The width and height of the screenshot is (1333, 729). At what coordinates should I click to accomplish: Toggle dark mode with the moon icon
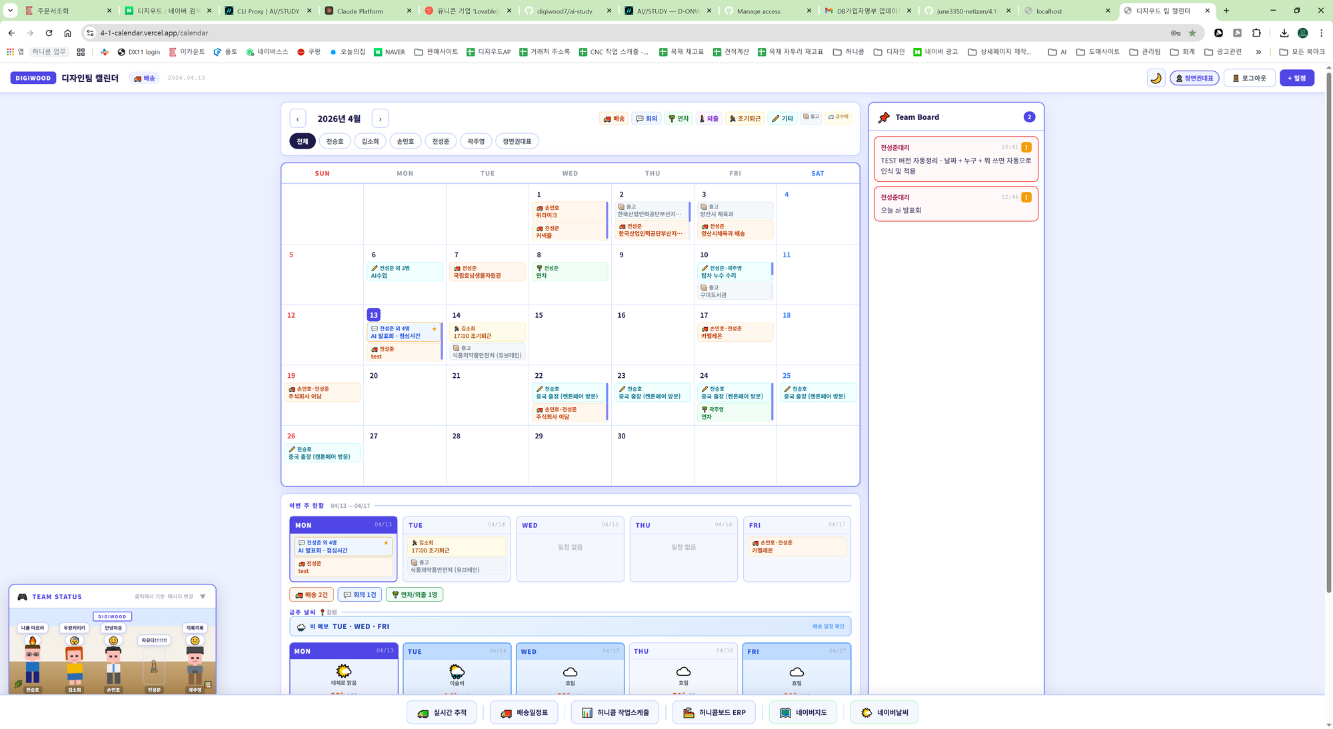1156,78
